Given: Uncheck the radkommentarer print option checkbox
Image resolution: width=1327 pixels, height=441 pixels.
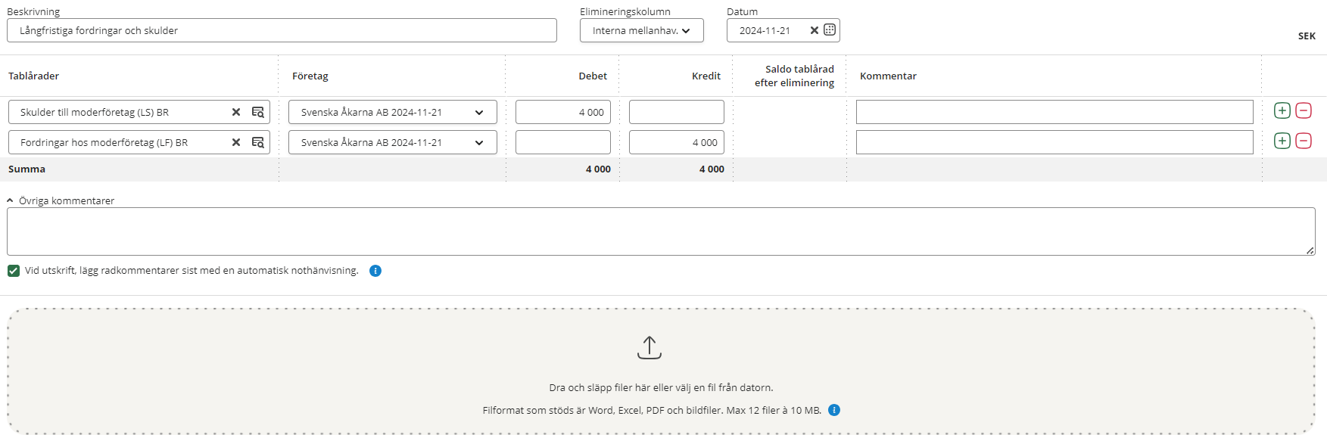Looking at the screenshot, I should 14,271.
